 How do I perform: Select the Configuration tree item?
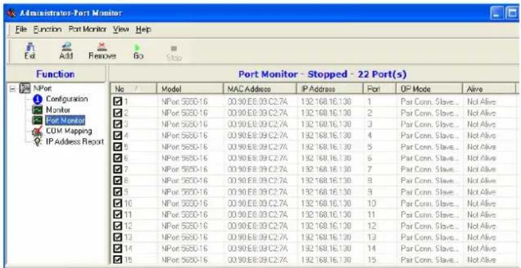point(66,99)
